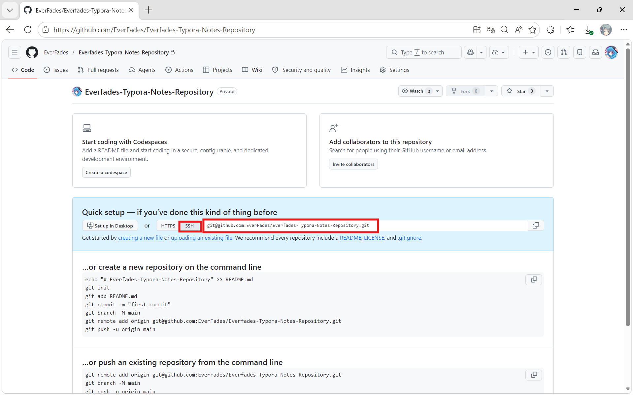This screenshot has height=395, width=633.
Task: Translate this page icon
Action: tap(490, 30)
